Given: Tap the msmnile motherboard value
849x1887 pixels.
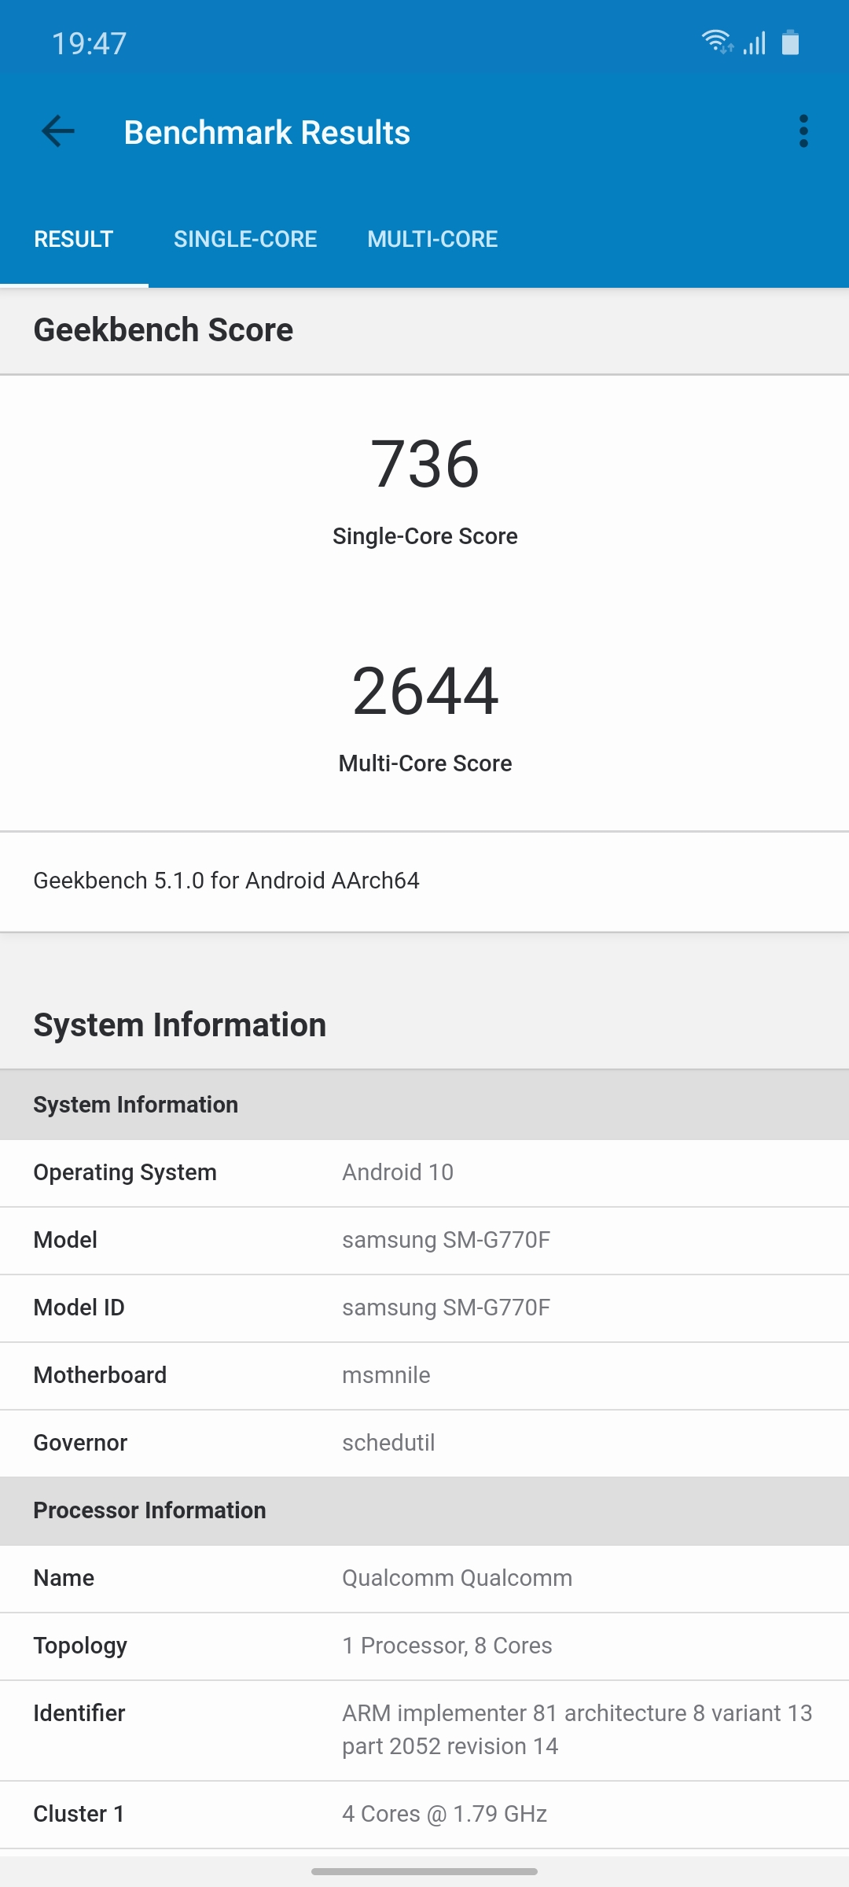Looking at the screenshot, I should click(x=386, y=1375).
